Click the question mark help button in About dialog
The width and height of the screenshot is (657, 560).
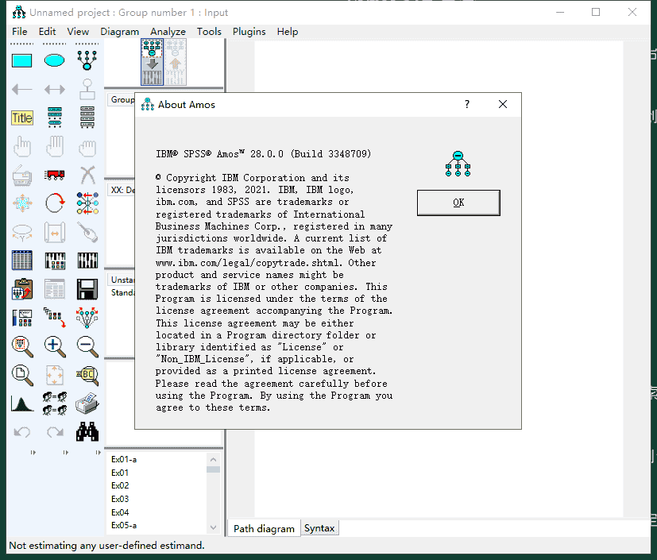click(x=467, y=104)
